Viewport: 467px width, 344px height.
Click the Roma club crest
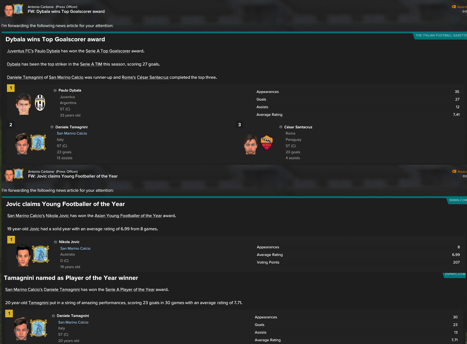pos(267,143)
